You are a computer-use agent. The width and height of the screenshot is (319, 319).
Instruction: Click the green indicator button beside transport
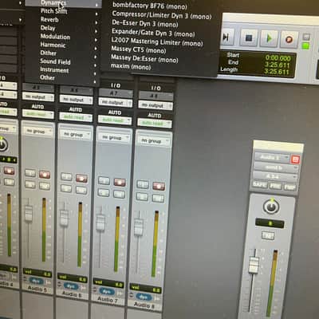pyautogui.click(x=306, y=46)
